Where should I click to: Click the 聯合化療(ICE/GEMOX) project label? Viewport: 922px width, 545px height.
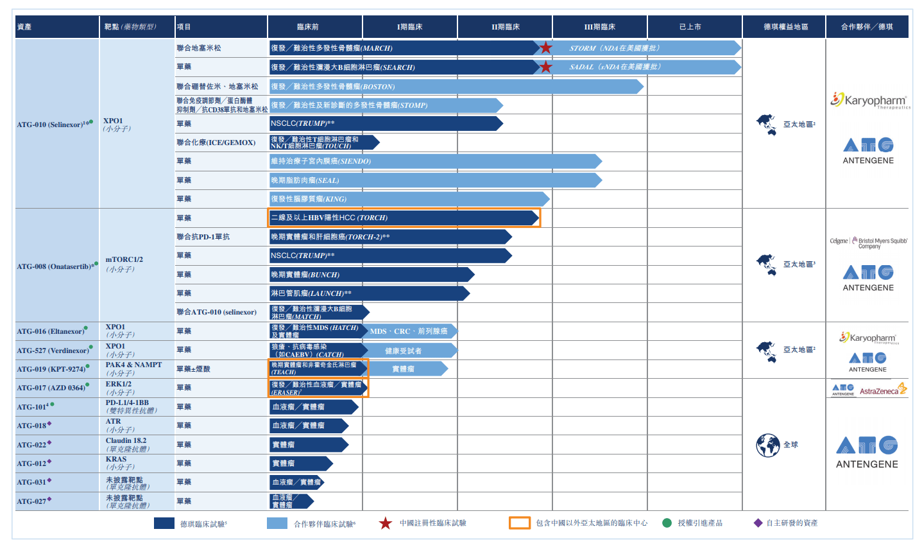coord(216,143)
